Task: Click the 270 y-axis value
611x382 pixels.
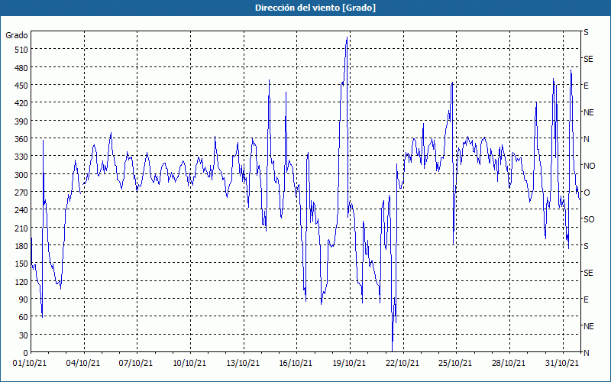Action: click(x=21, y=193)
